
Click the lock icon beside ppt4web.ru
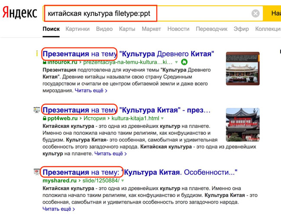[x=45, y=118]
